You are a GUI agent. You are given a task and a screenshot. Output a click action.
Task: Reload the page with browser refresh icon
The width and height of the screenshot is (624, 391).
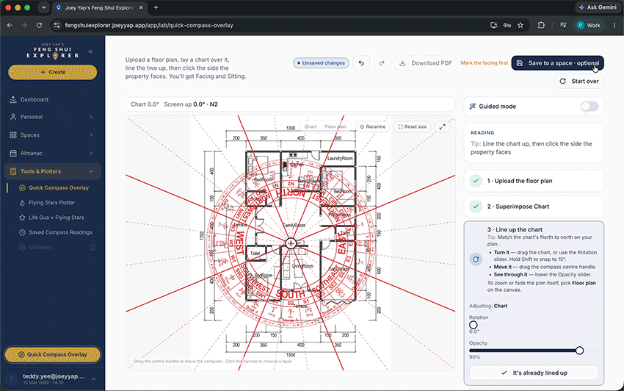(x=39, y=25)
